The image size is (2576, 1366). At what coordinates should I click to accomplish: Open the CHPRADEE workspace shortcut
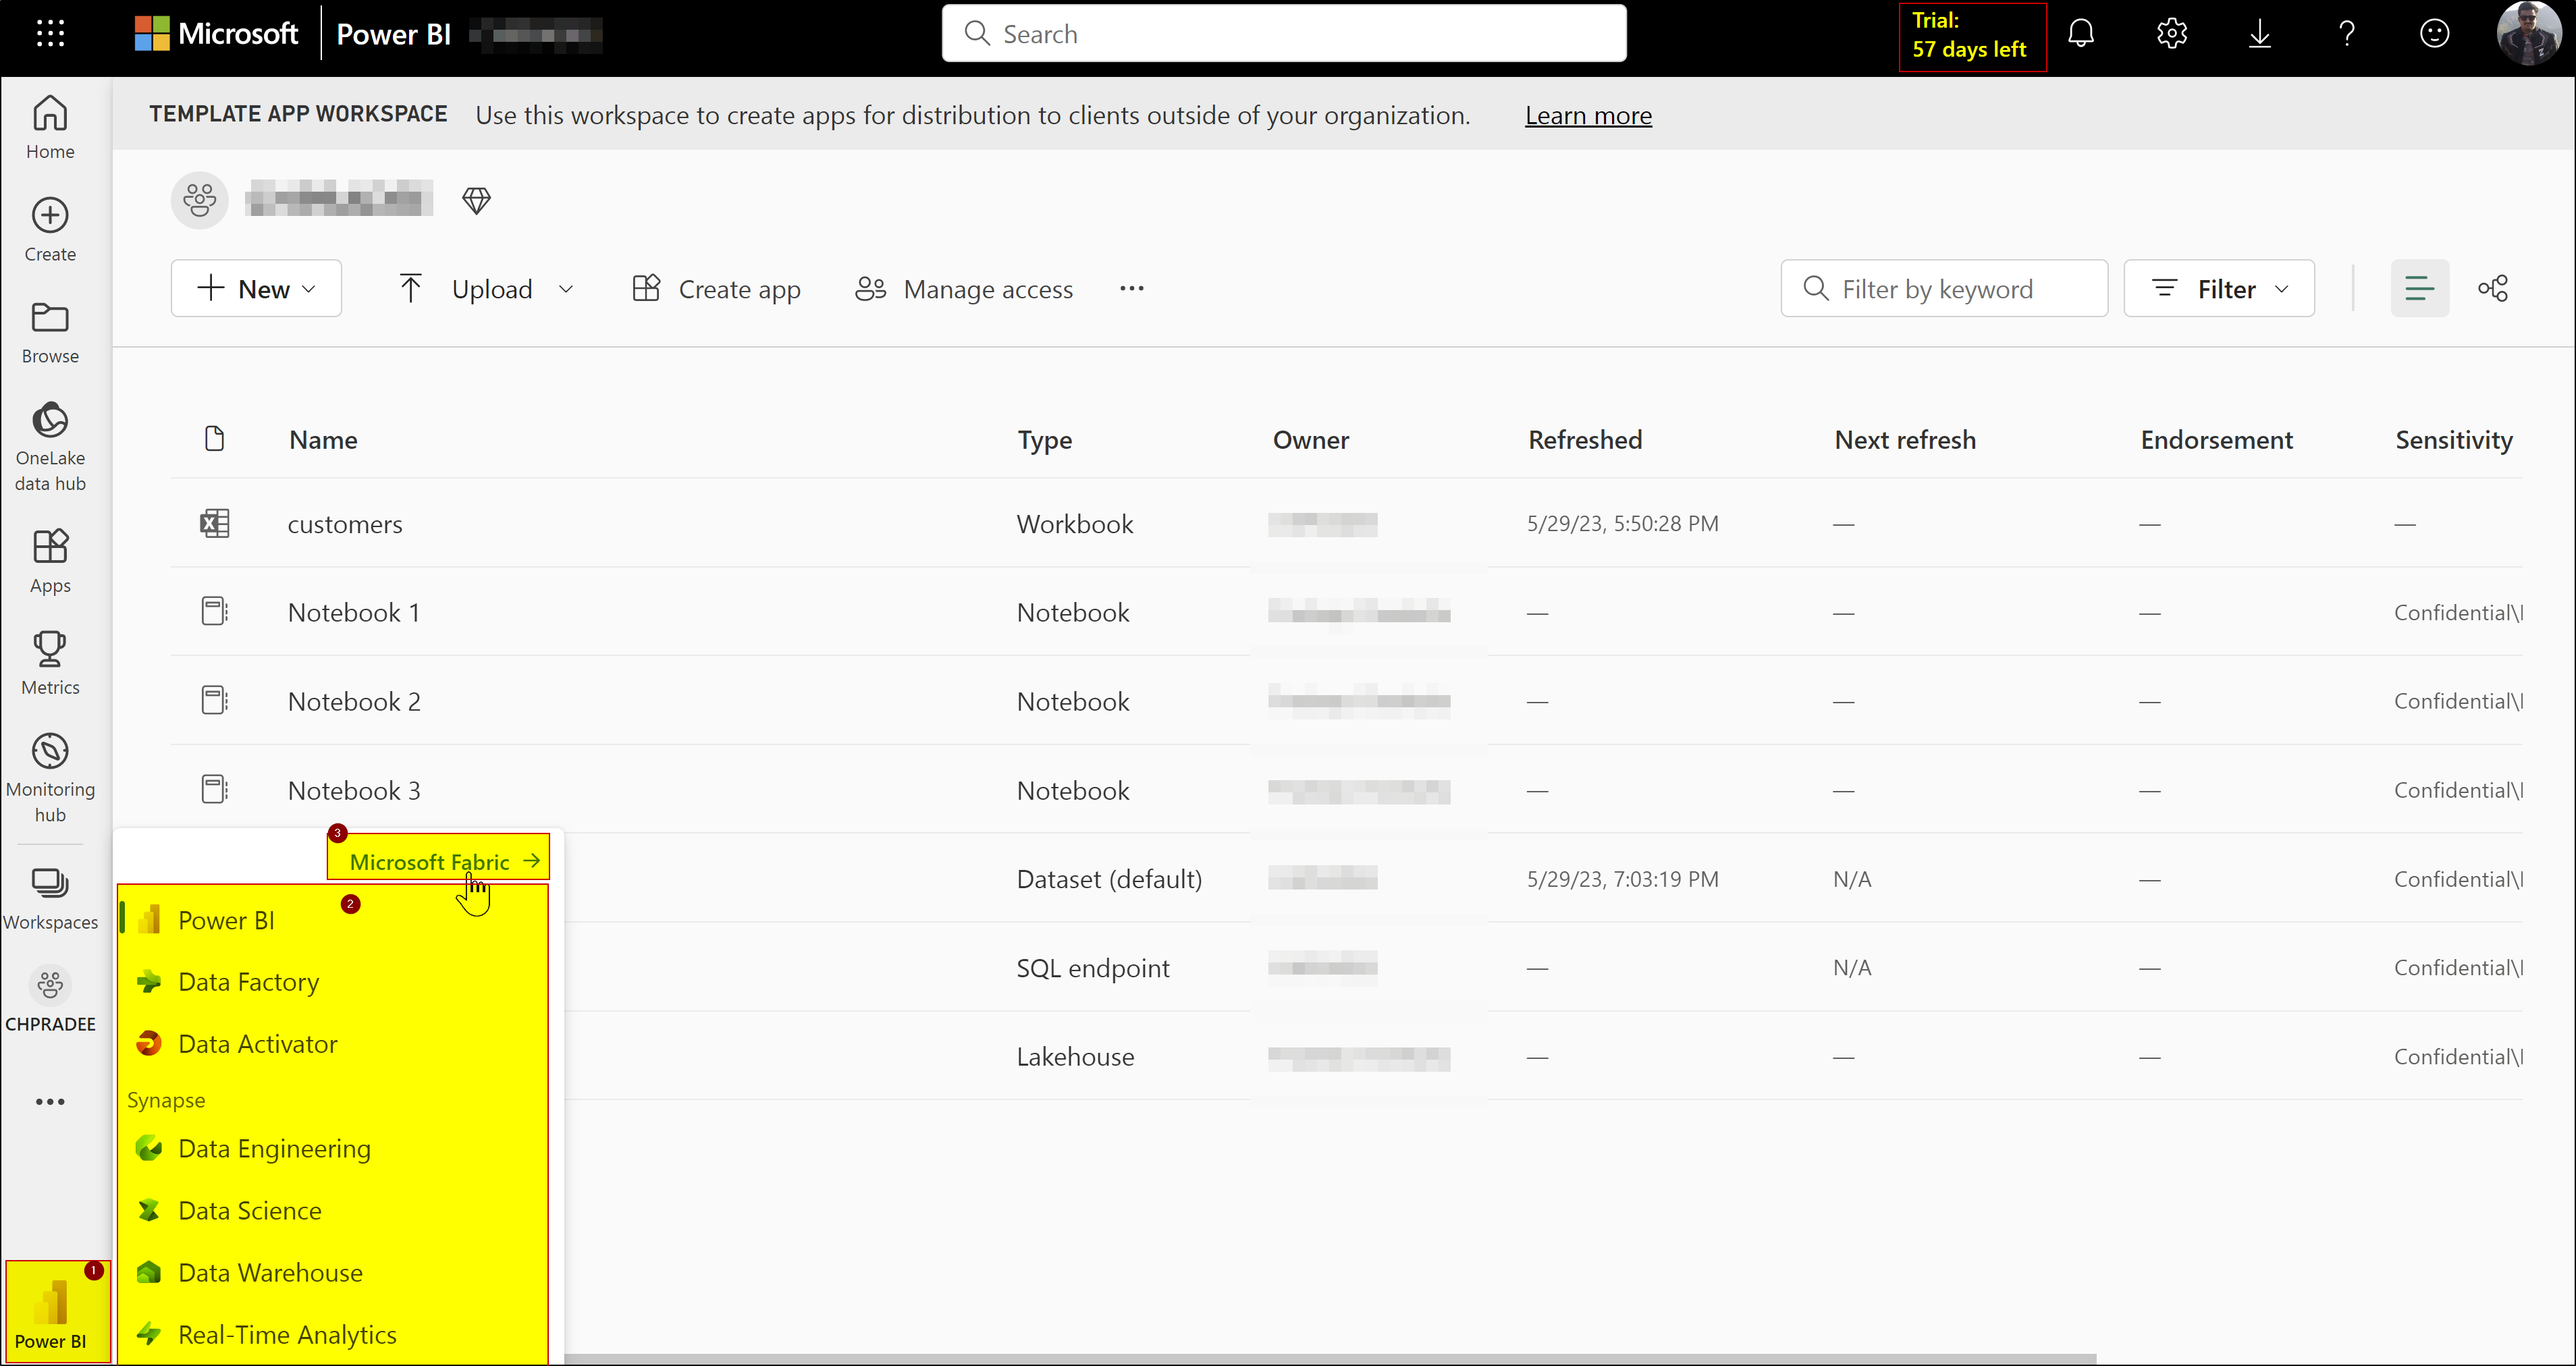(x=50, y=1000)
